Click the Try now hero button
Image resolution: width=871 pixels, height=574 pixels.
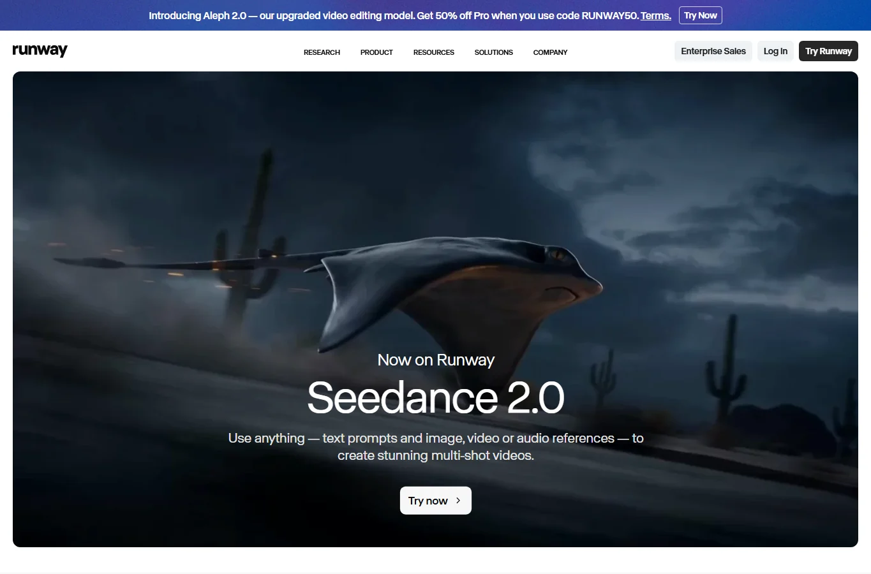(436, 501)
